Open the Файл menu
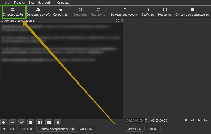Viewport: 211px width, 134px height. [x=6, y=3]
